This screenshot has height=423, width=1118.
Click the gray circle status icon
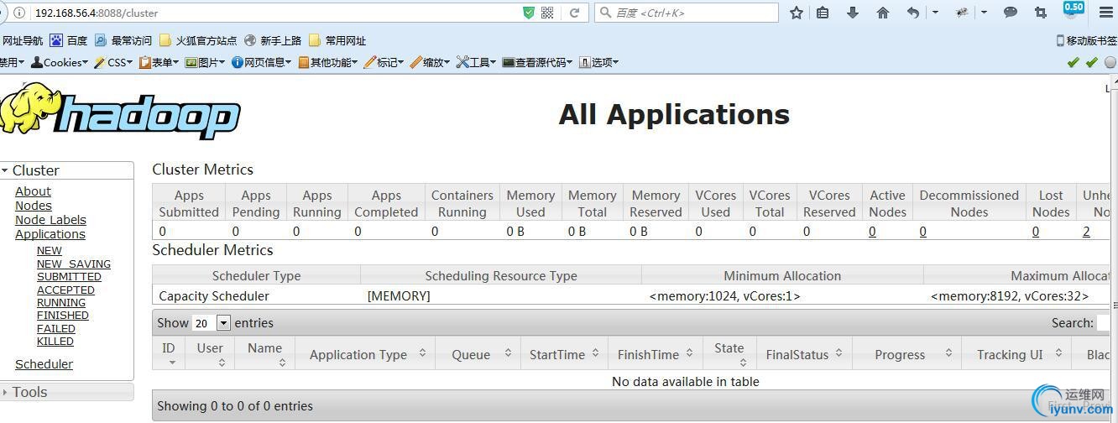click(1110, 62)
